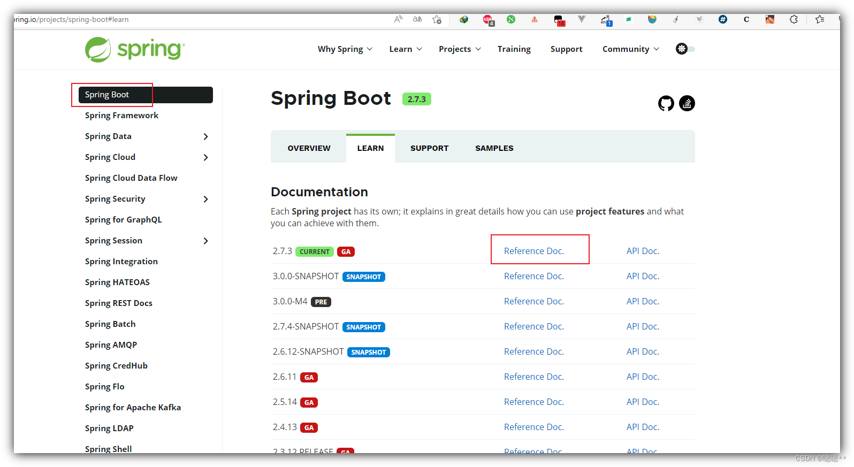
Task: Click the orange sitemap extension icon
Action: coord(535,19)
